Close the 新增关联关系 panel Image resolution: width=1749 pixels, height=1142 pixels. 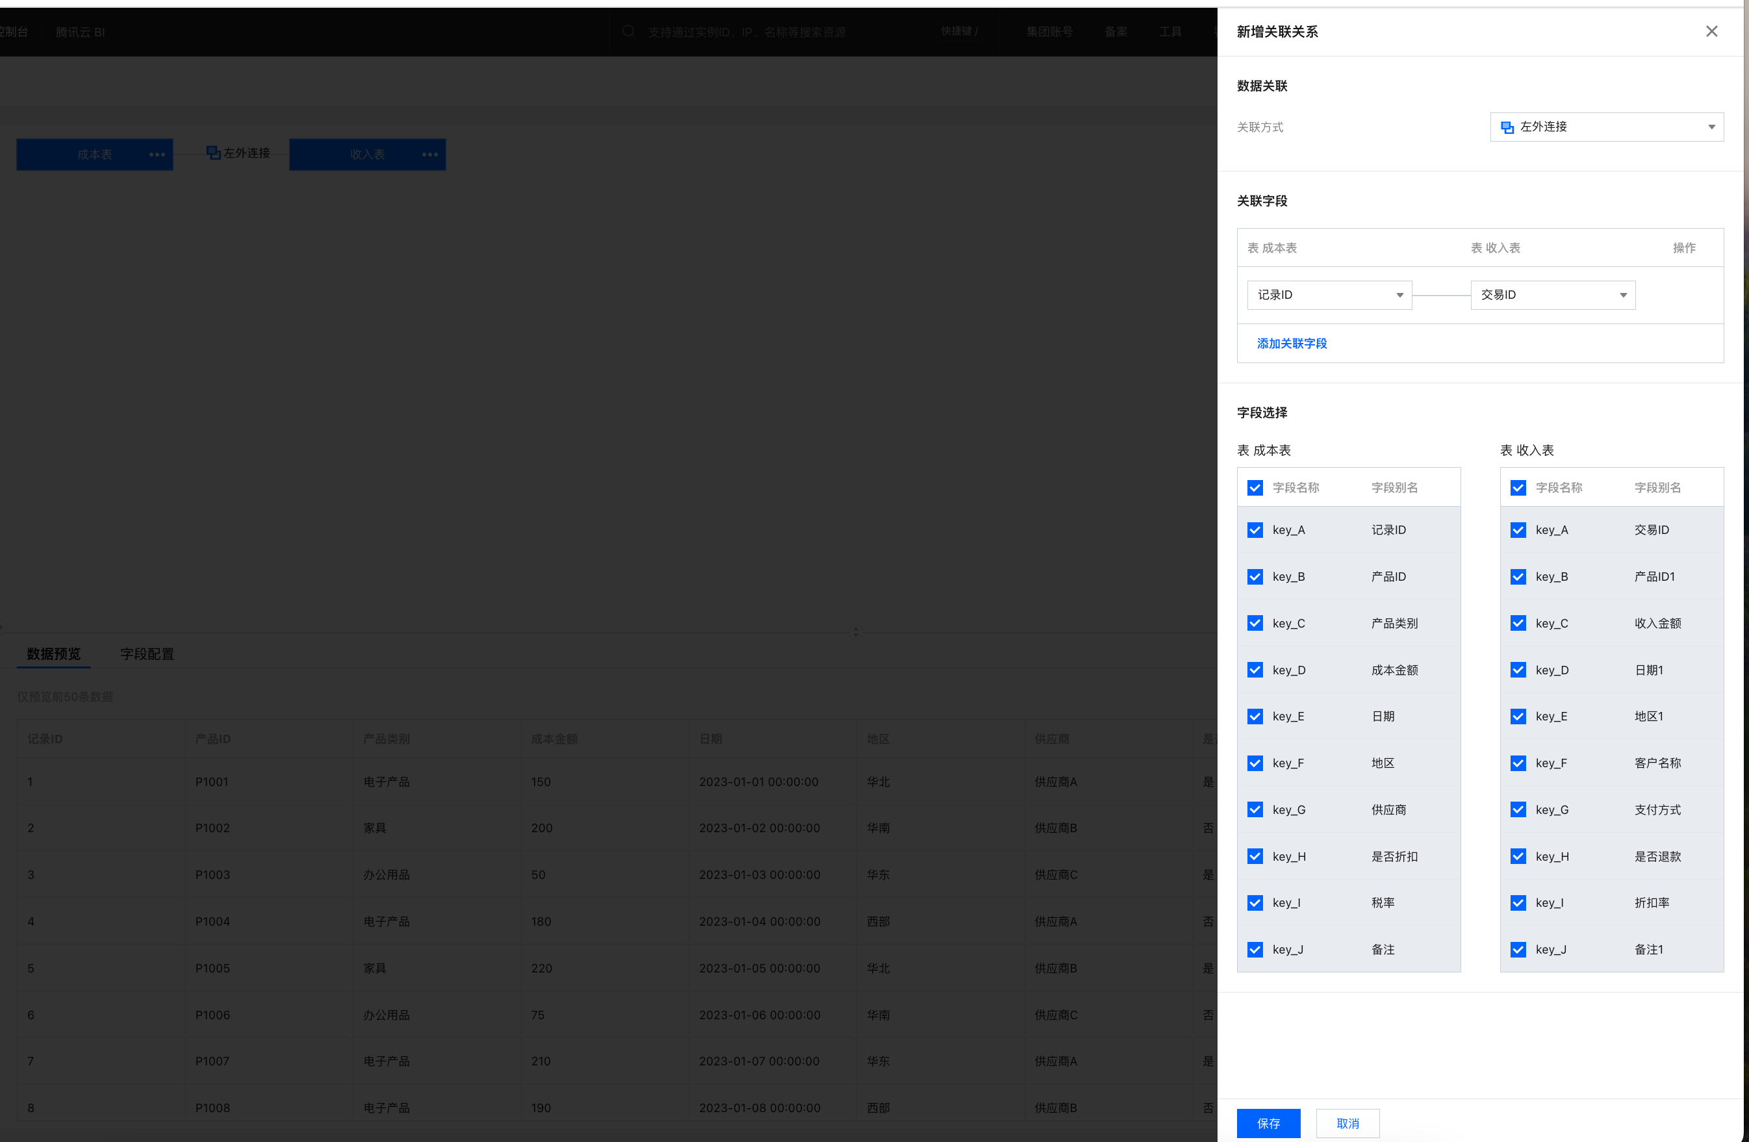coord(1711,31)
